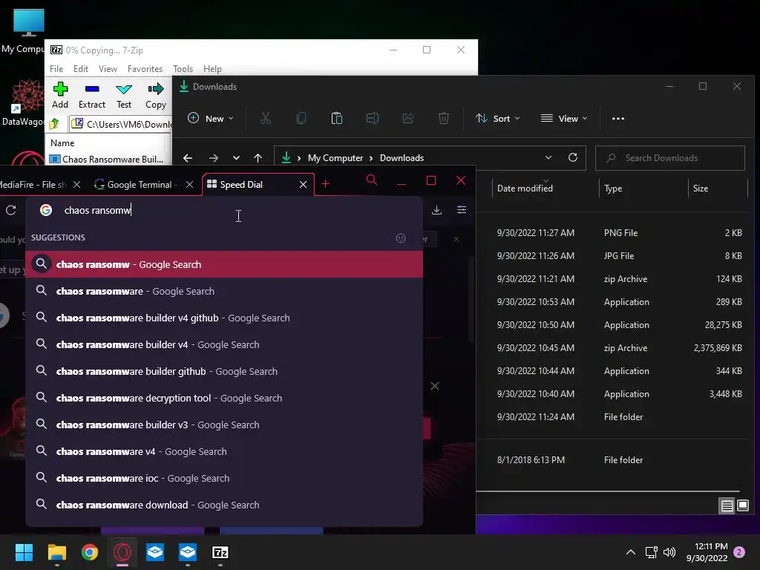
Task: Click the Up arrow in explorer navigation
Action: click(258, 158)
